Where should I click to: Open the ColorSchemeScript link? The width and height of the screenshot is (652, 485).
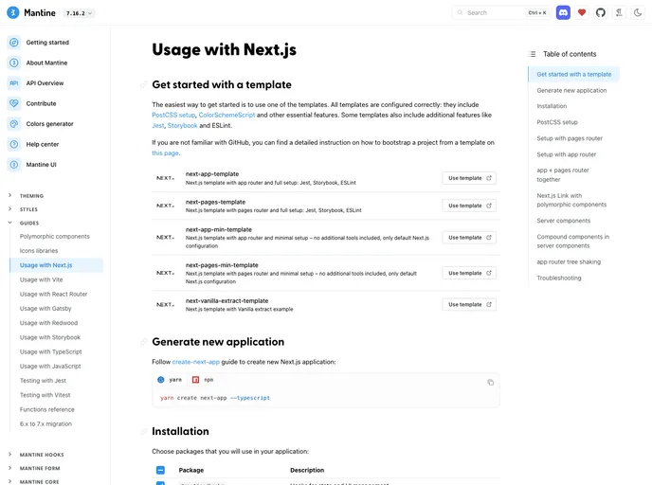coord(226,116)
